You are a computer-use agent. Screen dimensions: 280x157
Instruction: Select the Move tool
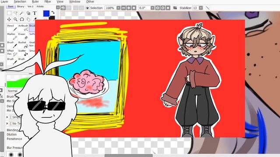[x=9, y=19]
